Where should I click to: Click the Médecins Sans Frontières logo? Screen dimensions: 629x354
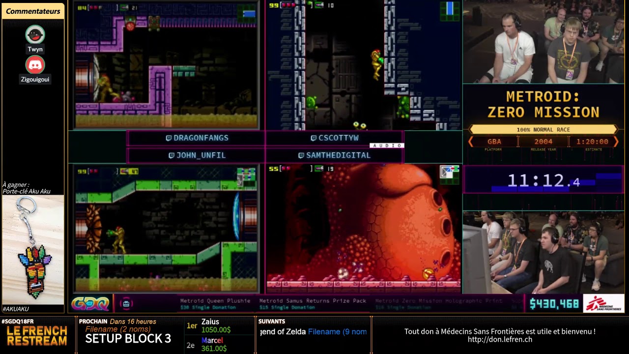point(603,304)
